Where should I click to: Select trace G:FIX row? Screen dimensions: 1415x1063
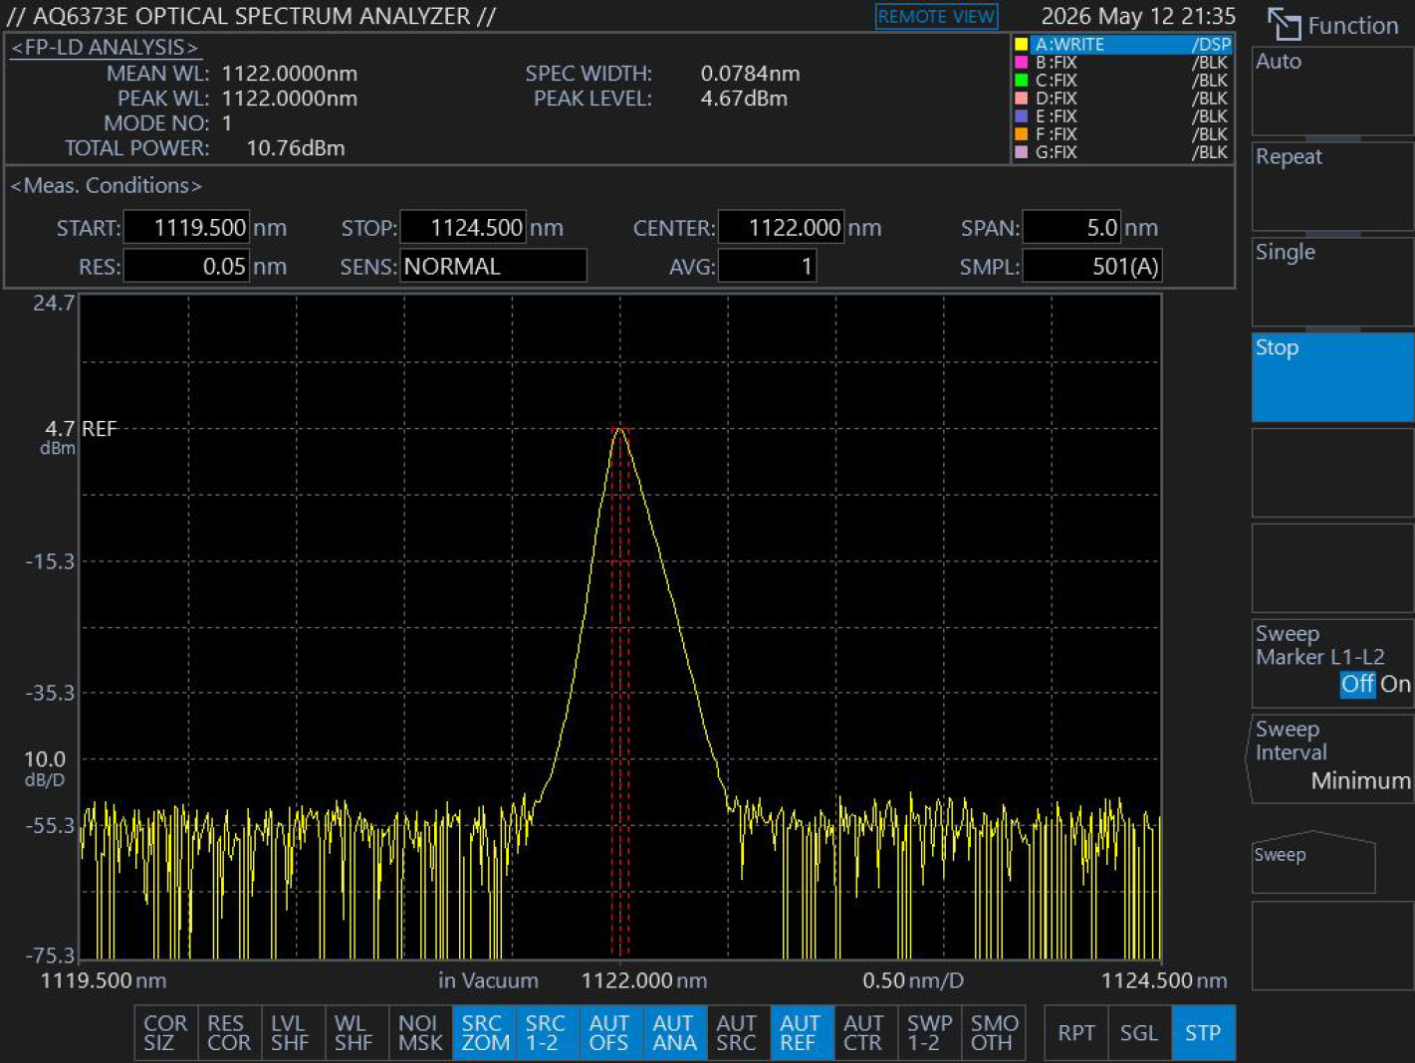(x=1122, y=151)
